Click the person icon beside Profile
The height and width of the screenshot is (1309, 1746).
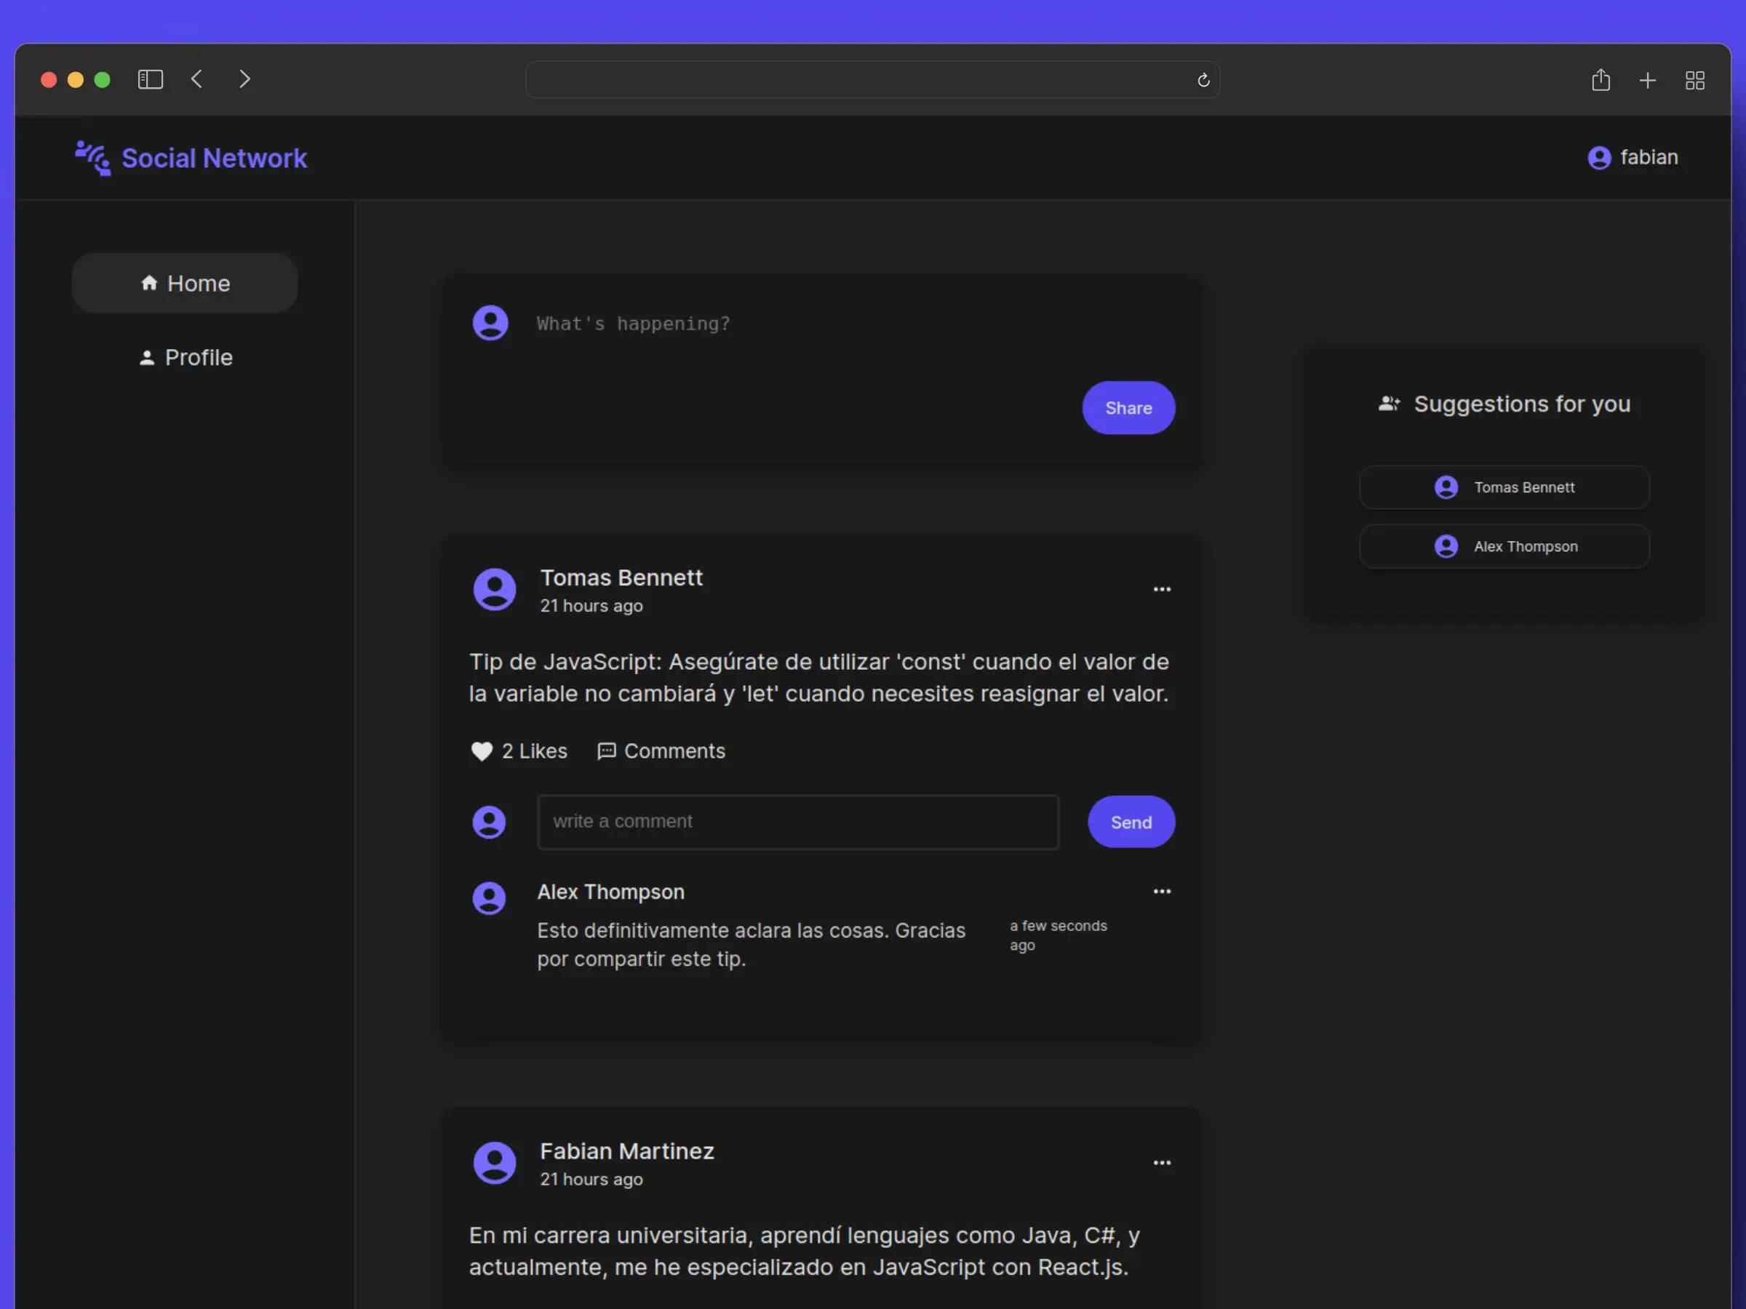[x=147, y=358]
